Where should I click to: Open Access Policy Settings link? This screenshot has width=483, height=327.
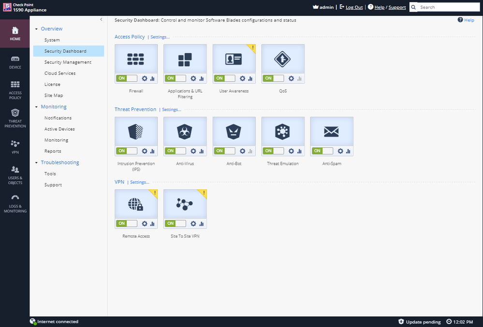[160, 37]
